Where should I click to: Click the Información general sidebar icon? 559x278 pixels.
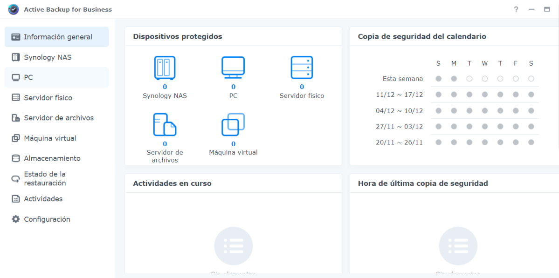coord(16,37)
